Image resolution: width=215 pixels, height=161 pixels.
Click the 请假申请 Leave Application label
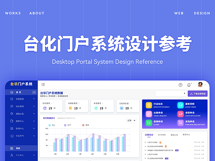[193, 114]
